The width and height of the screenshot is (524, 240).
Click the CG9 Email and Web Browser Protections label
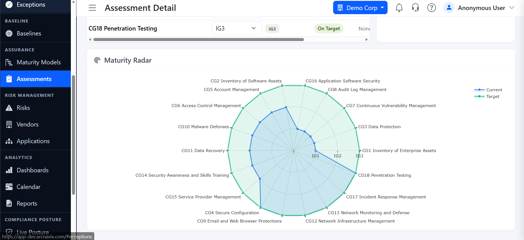tap(239, 221)
